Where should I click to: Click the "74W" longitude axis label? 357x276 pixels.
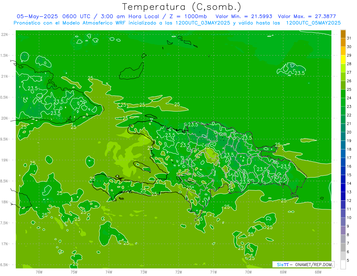[x=109, y=272]
